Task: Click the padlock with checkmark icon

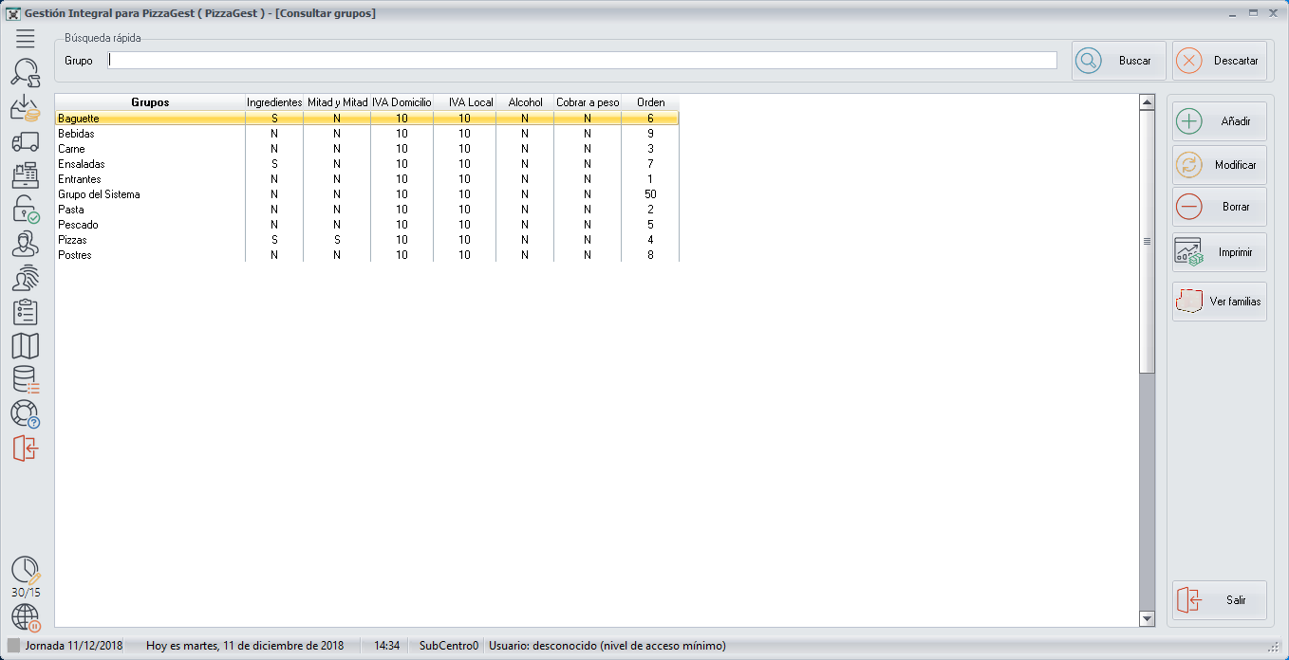Action: tap(25, 210)
